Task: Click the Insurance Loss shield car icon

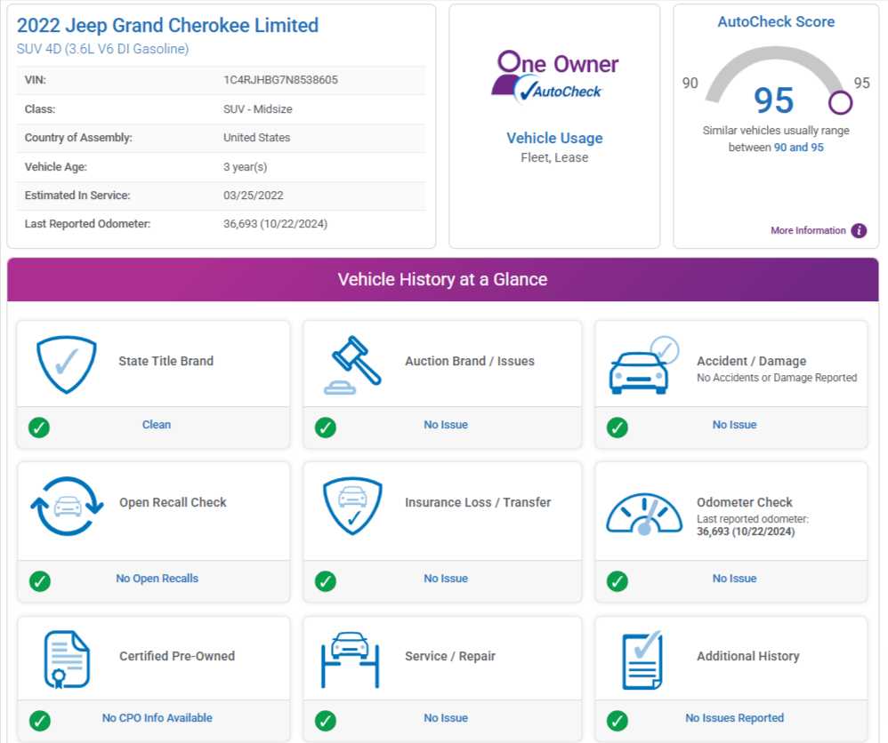Action: pos(352,506)
